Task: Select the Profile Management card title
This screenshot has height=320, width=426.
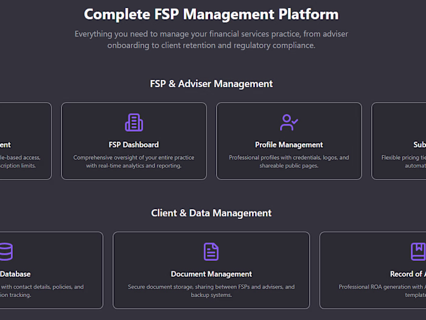Action: (289, 145)
